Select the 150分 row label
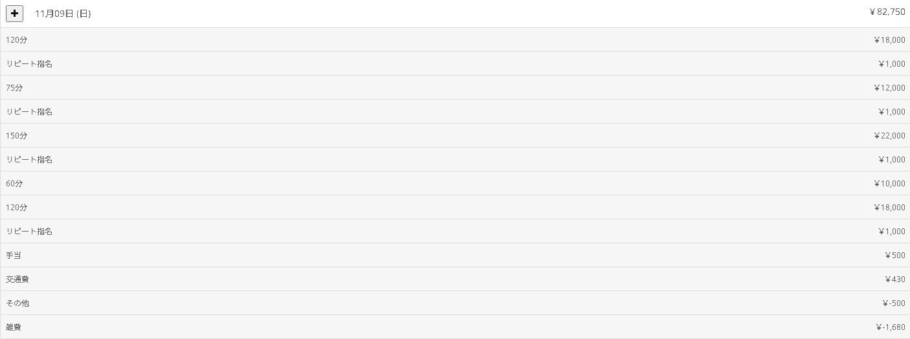Viewport: 910px width, 339px height. pyautogui.click(x=17, y=136)
